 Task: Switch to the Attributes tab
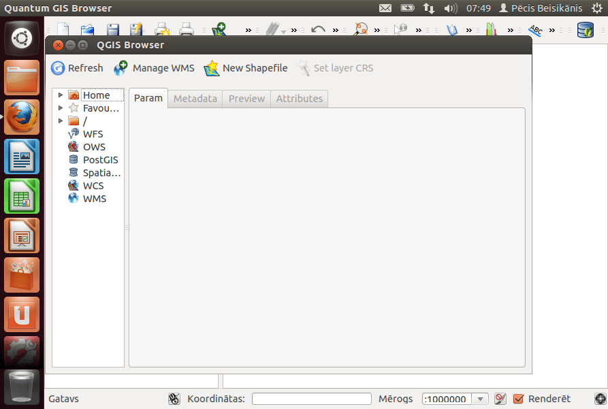point(300,99)
